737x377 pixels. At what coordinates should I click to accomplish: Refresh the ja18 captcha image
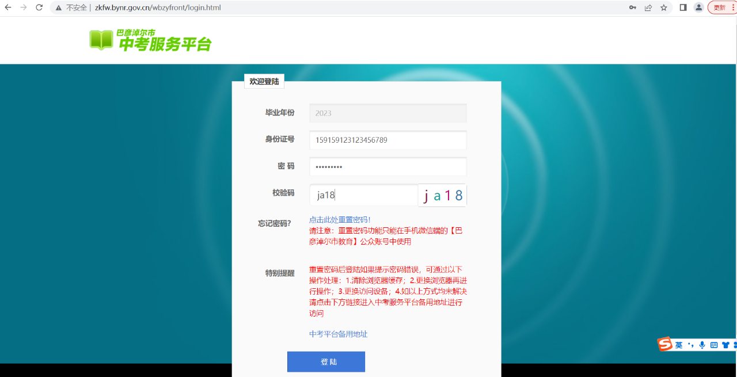[x=442, y=195]
